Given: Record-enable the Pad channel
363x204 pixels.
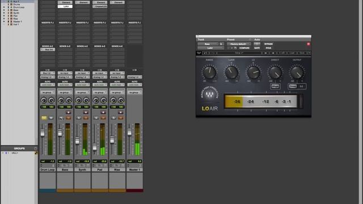Looking at the screenshot, I should coord(103,112).
